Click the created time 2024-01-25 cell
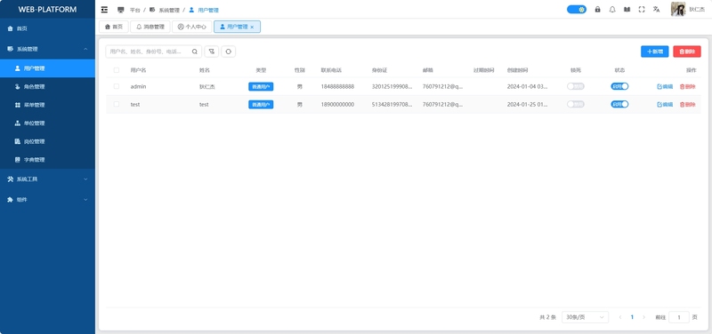This screenshot has height=334, width=712. 527,104
